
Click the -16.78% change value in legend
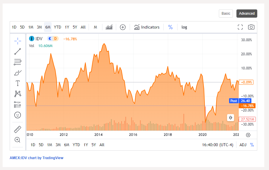(x=70, y=39)
